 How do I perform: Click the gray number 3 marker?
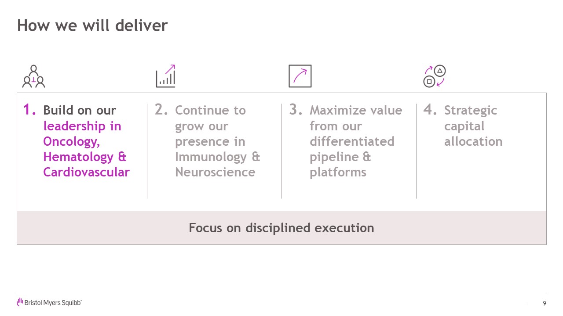tap(296, 110)
